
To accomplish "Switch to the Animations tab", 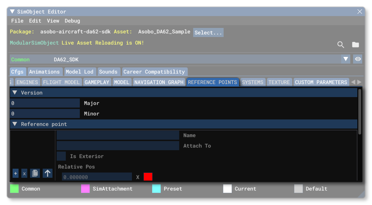I will (x=45, y=71).
